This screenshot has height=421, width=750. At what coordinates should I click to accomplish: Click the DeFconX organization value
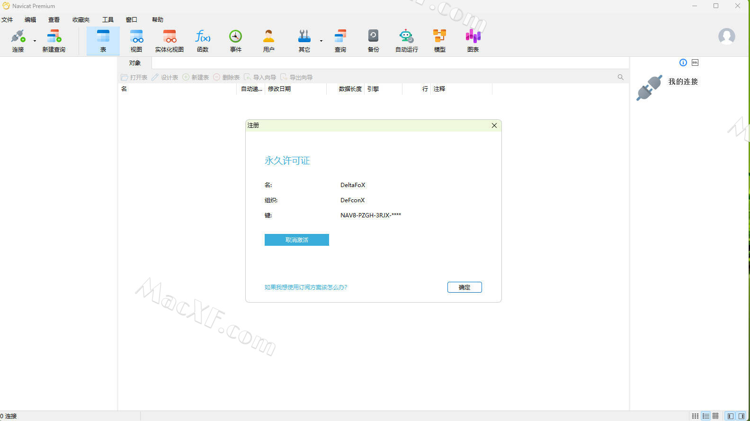click(352, 200)
